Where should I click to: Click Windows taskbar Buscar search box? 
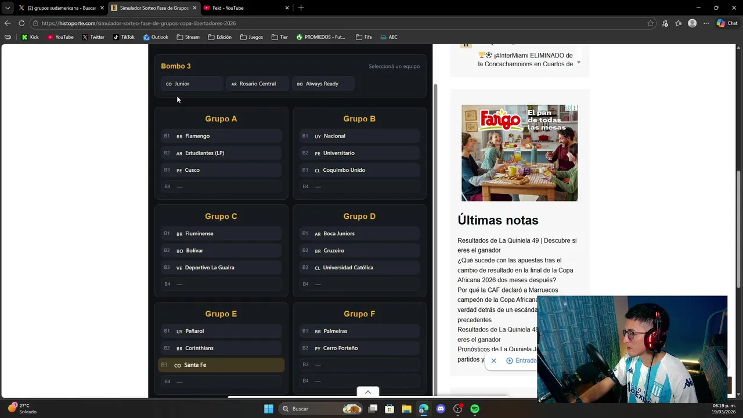click(320, 409)
